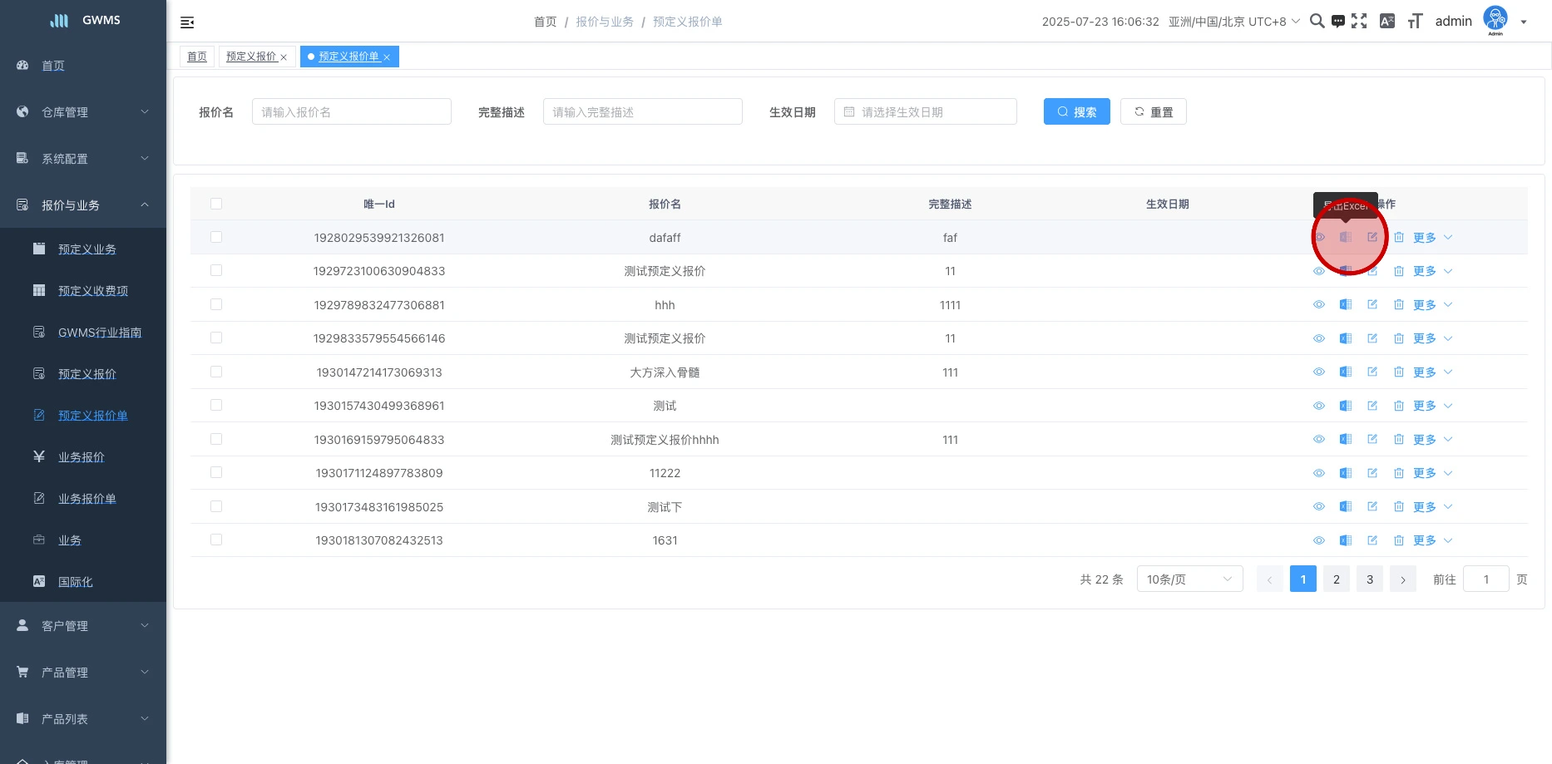This screenshot has height=764, width=1552.
Task: Click the blue 搜索 button
Action: coord(1076,112)
